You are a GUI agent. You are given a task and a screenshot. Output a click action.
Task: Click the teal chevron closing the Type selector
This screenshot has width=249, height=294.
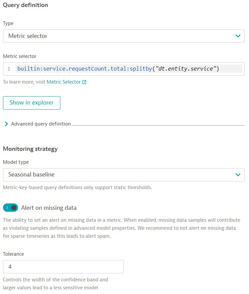pyautogui.click(x=238, y=36)
